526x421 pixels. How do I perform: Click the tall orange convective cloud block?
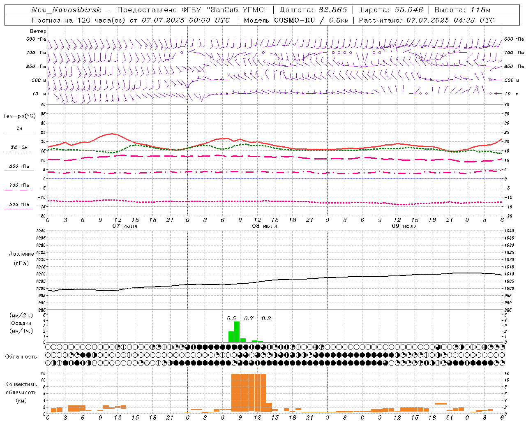click(249, 393)
